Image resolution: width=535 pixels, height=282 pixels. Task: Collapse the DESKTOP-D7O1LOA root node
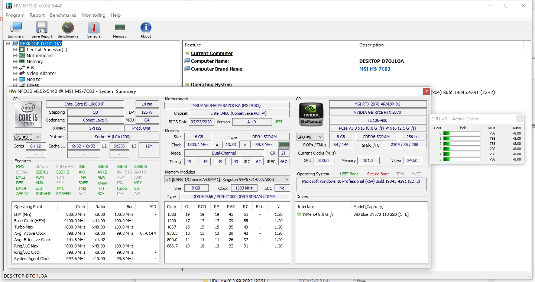coord(8,44)
